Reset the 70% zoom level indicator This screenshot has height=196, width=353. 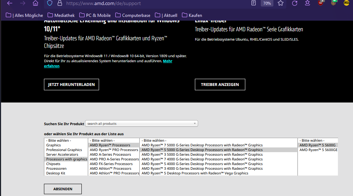pos(267,3)
